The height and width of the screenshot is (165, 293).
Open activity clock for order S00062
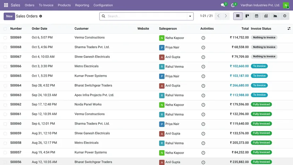pyautogui.click(x=203, y=105)
